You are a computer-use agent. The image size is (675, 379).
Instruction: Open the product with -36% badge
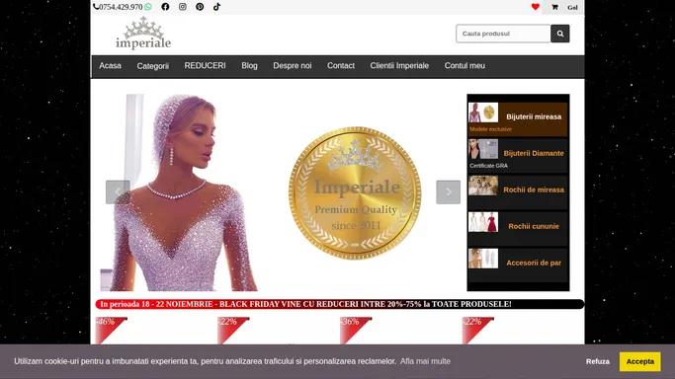[356, 331]
